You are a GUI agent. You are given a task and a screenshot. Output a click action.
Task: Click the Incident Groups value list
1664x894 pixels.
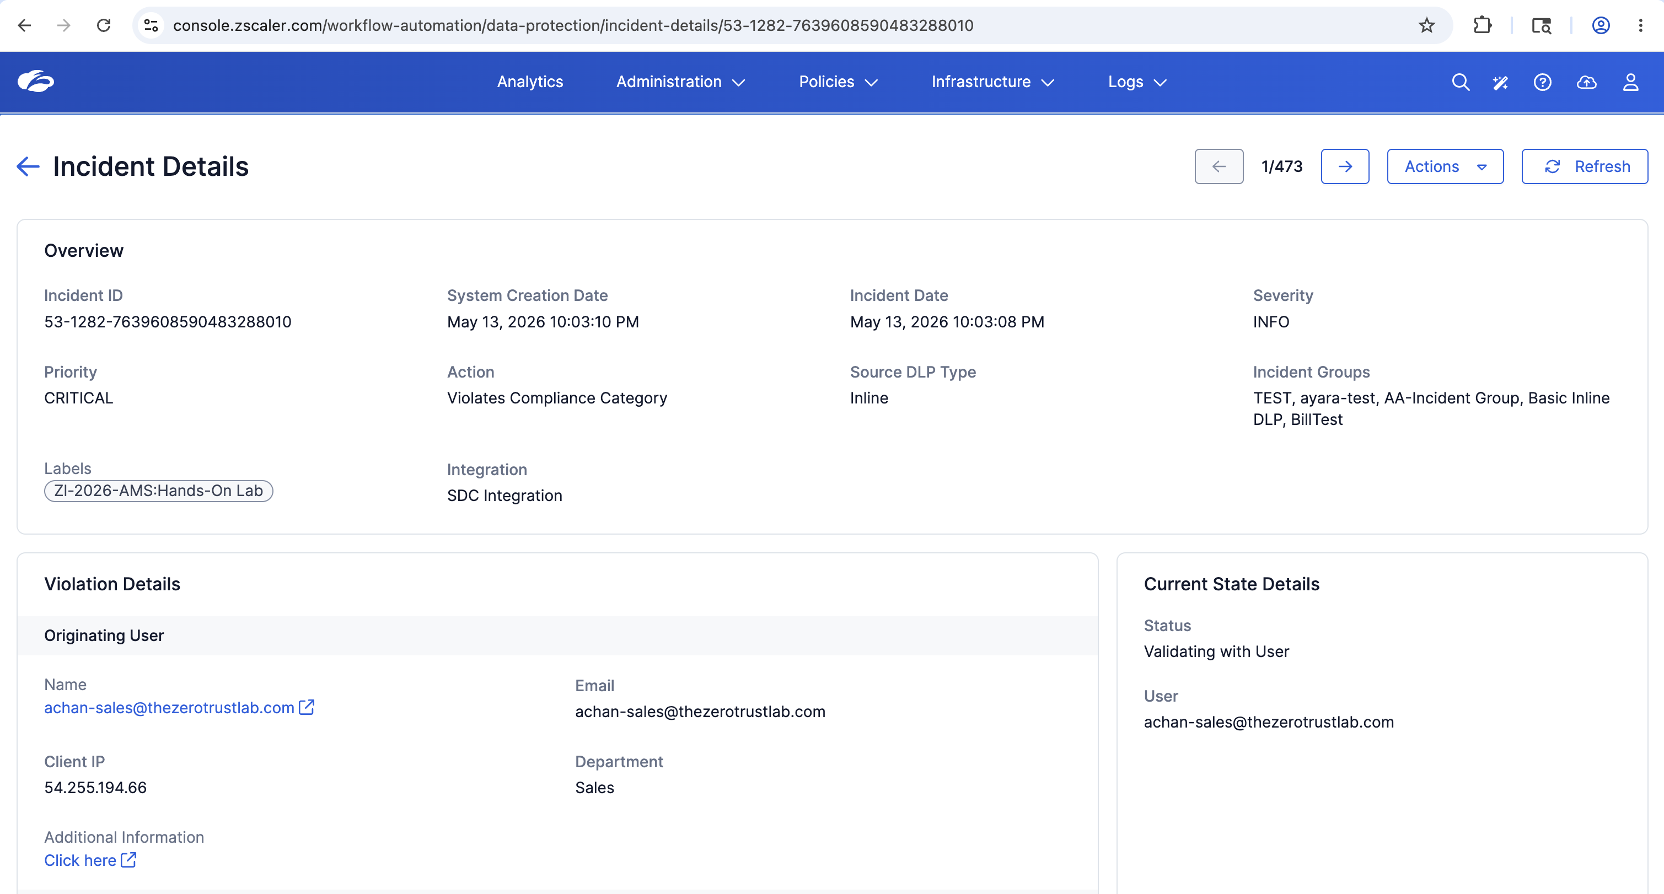click(1431, 408)
